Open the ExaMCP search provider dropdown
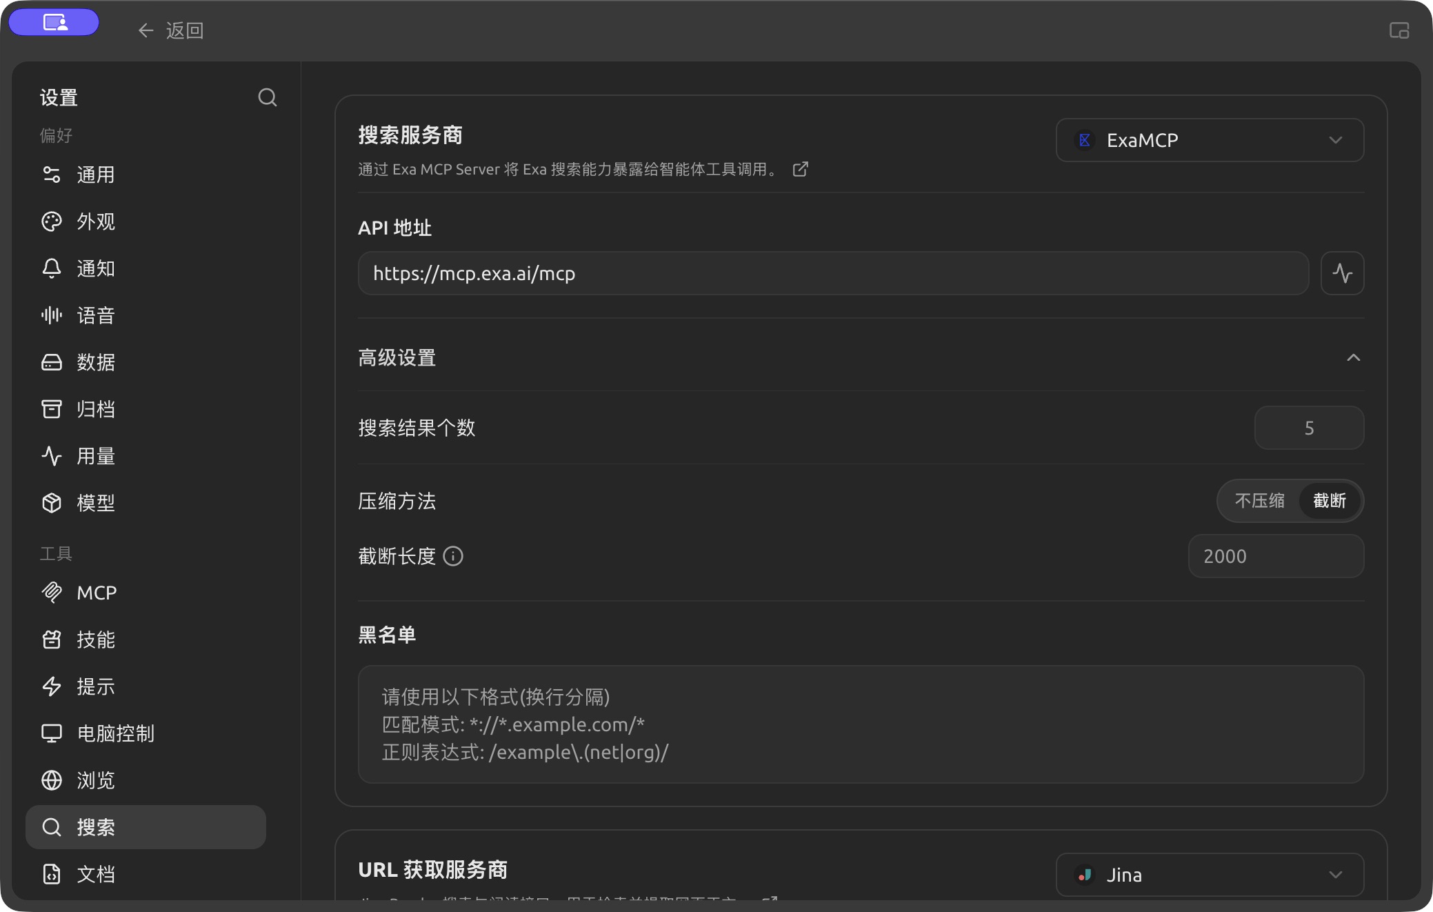Screen dimensions: 1433x912 [x=1210, y=140]
